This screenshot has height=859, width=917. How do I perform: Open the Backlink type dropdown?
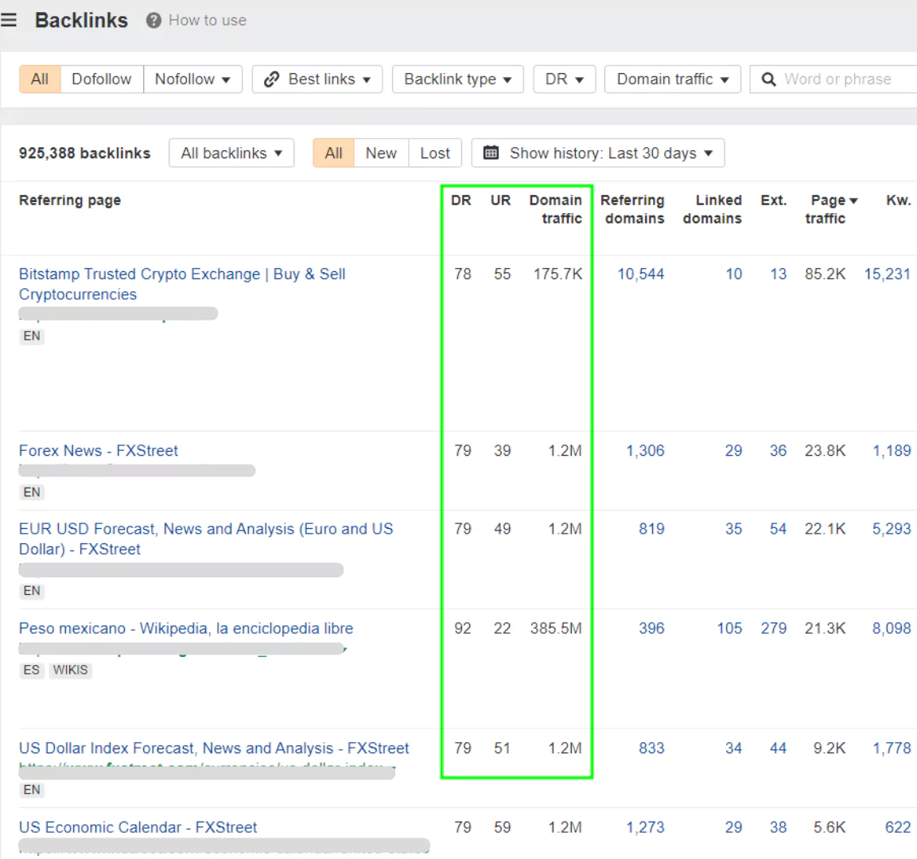click(x=457, y=80)
